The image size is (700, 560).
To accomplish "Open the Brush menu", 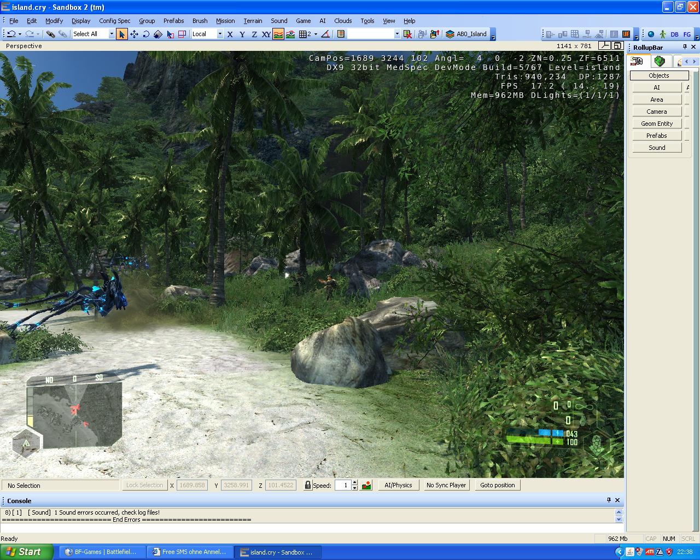I will pos(200,21).
